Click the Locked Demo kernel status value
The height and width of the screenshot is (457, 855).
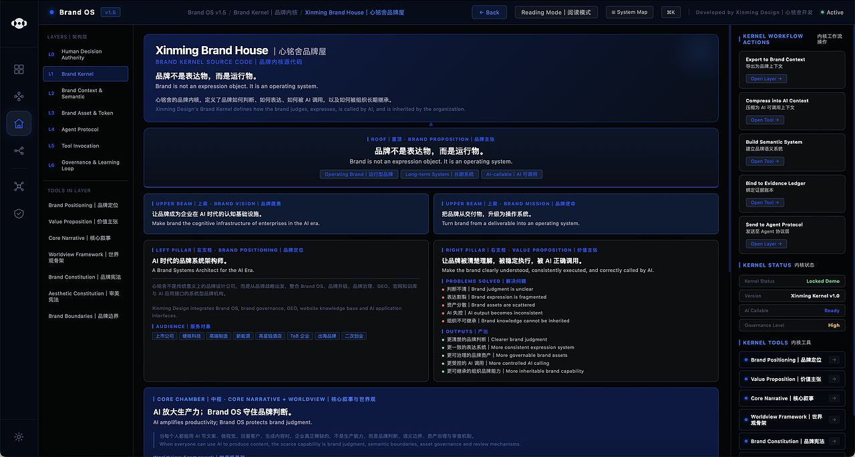coord(823,281)
